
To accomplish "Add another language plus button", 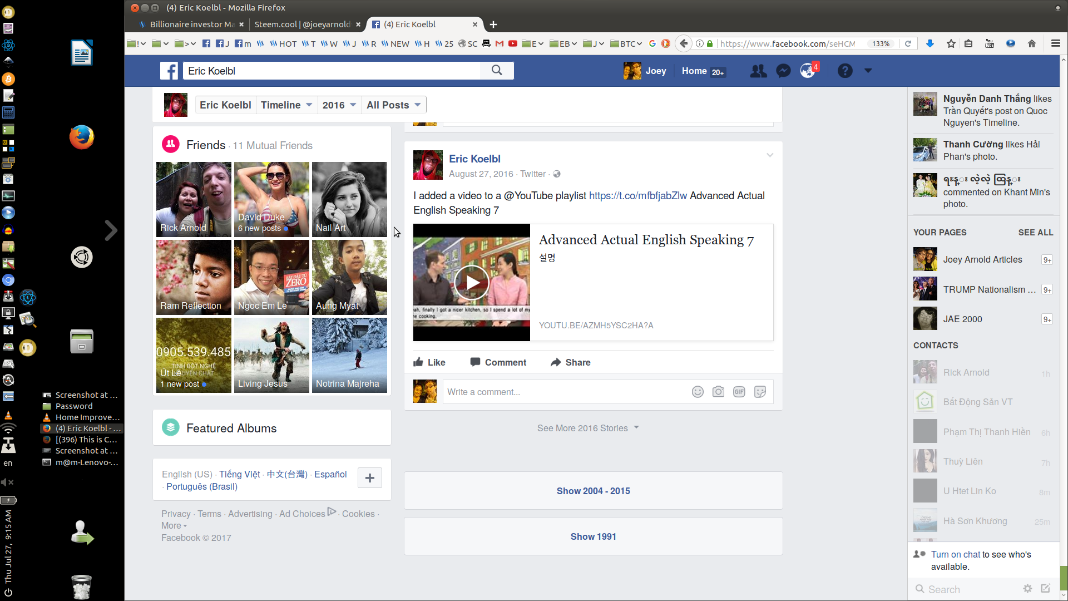I will [x=369, y=478].
